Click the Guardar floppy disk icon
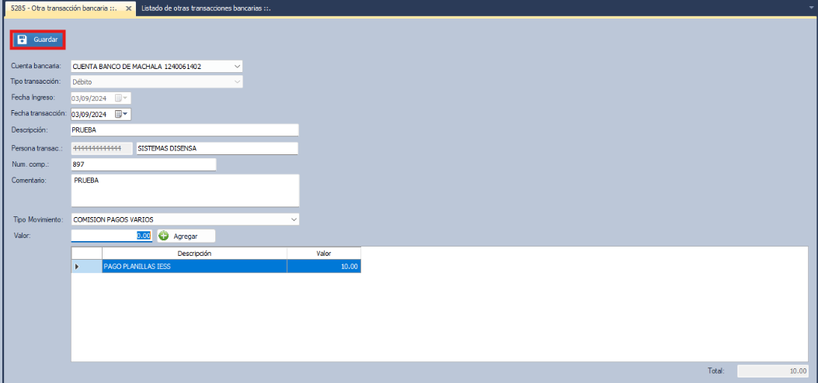Viewport: 818px width, 383px height. tap(23, 40)
